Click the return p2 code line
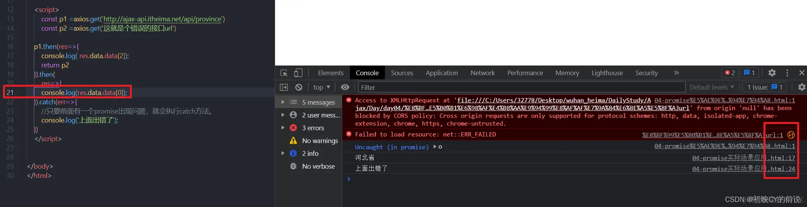Viewport: 807px width, 207px height. tap(55, 65)
